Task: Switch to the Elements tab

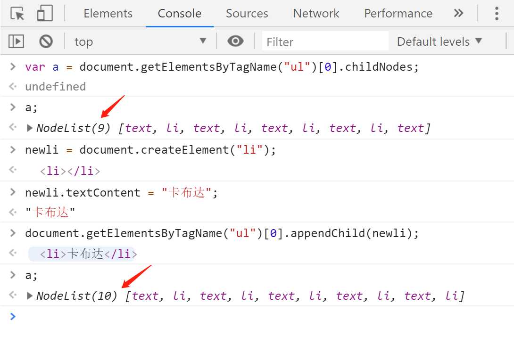Action: (108, 14)
